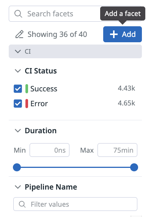
Task: Click the green Success status indicator
Action: coord(27,89)
